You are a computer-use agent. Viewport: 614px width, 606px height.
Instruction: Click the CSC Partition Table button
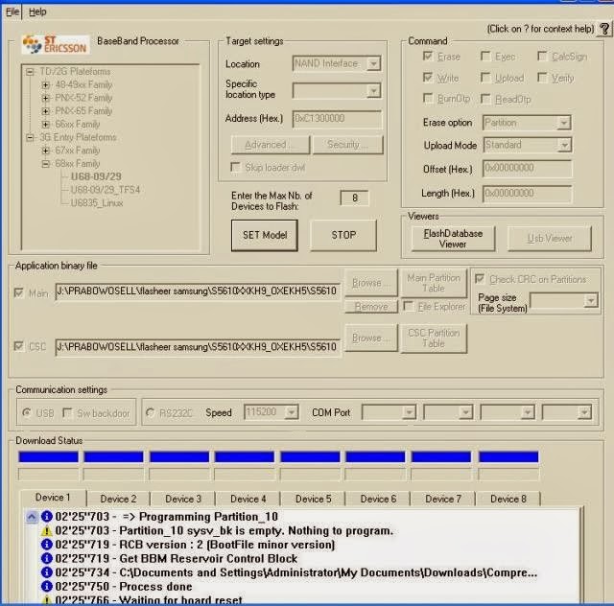tap(434, 338)
